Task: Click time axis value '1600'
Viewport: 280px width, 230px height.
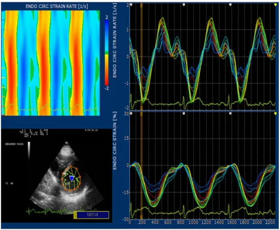Action: coord(232,222)
